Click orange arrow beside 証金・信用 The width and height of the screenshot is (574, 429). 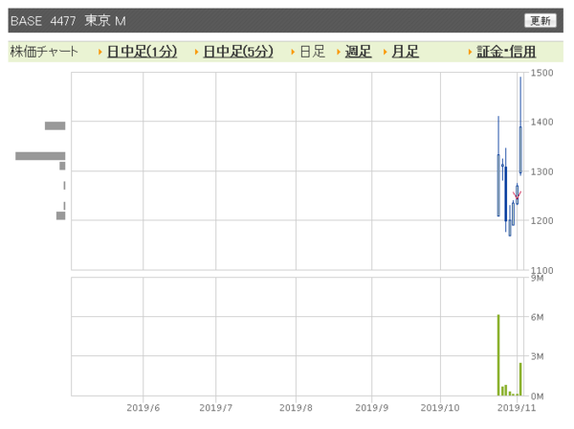pos(470,52)
